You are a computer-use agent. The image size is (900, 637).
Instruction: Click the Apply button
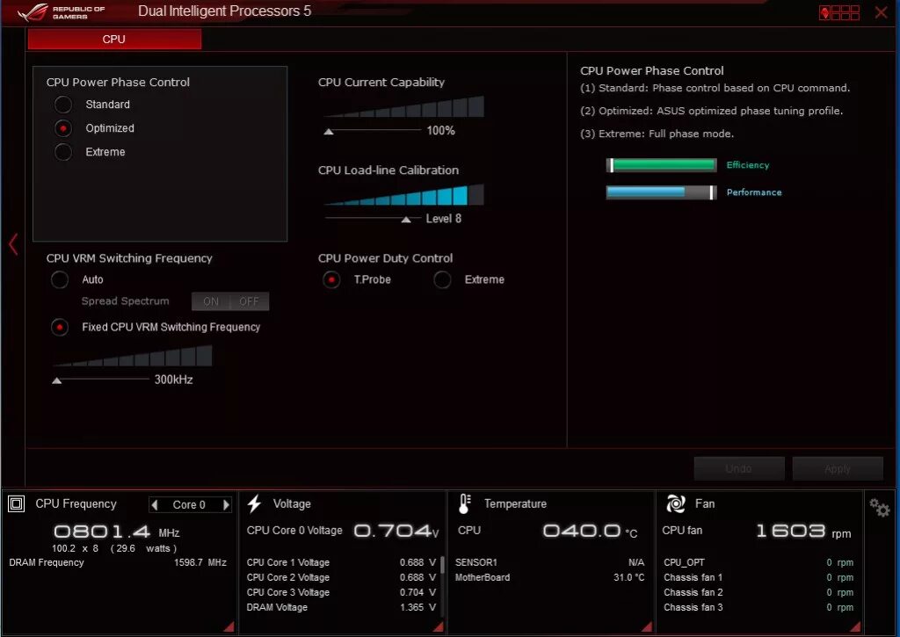pos(838,469)
